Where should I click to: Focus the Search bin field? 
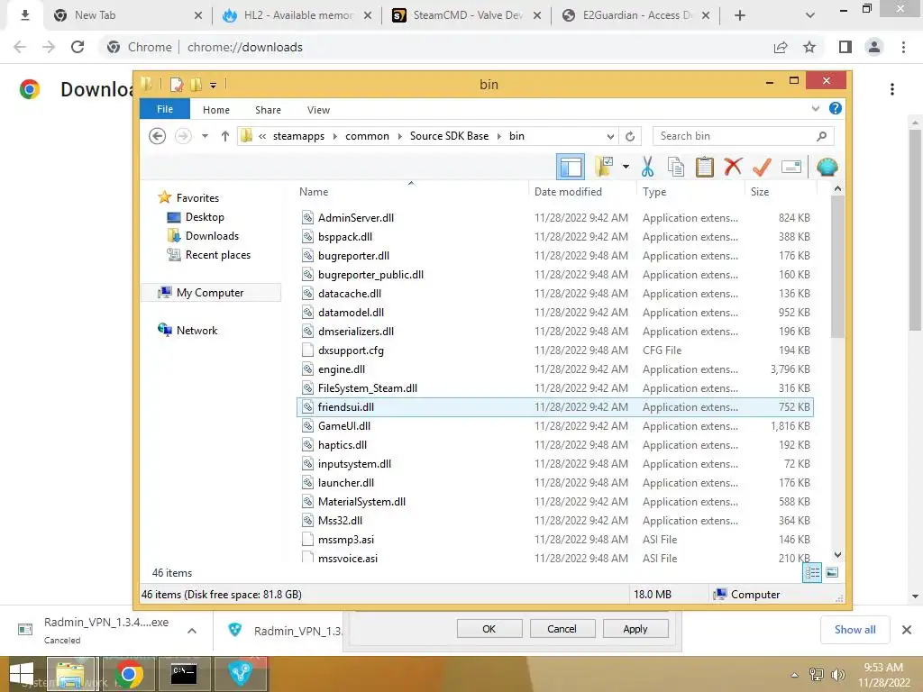click(743, 136)
